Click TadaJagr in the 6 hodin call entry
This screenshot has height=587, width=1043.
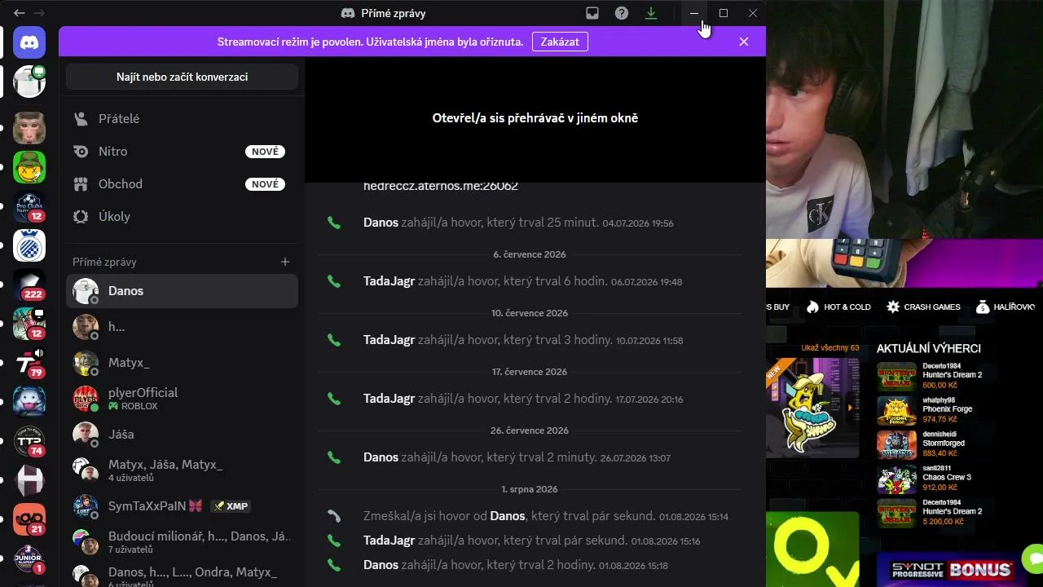[389, 281]
